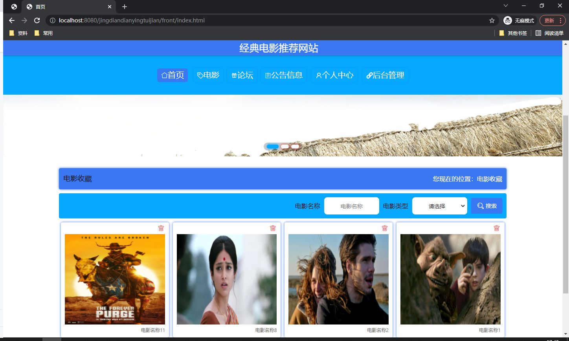This screenshot has width=569, height=341.
Task: Open the 首页 navigation item
Action: click(173, 75)
